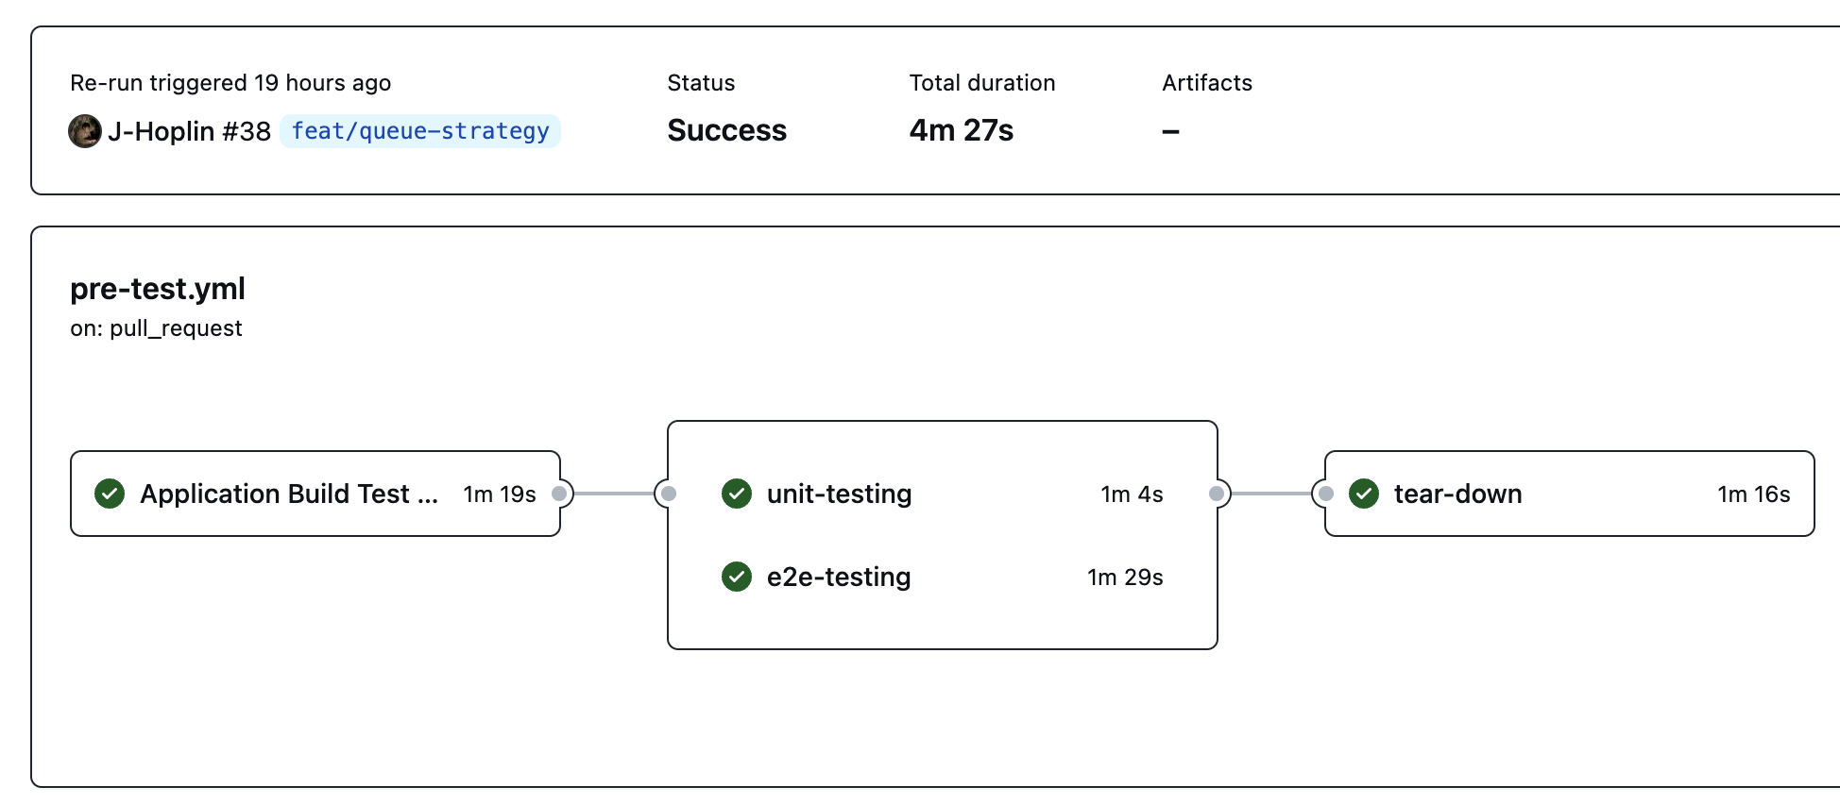Screen dimensions: 1840x804
Task: Open the feat/queue-strategy branch link
Action: point(420,131)
